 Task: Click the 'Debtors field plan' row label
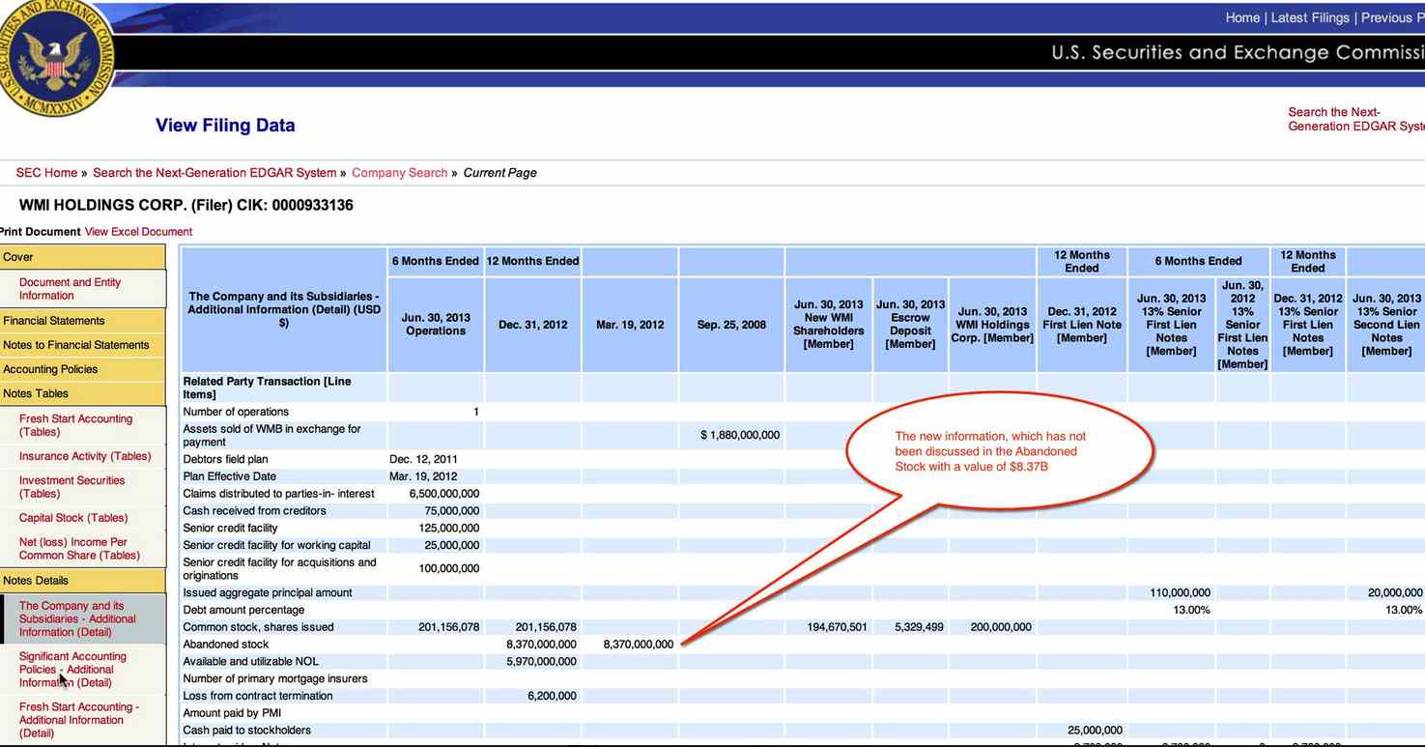pyautogui.click(x=226, y=459)
